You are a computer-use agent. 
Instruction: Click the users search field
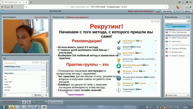point(176,21)
